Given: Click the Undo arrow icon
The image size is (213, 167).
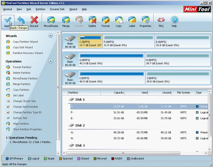Looking at the screenshot, I should coord(21,20).
